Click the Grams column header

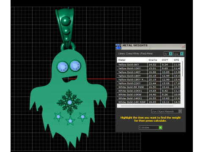154,60
